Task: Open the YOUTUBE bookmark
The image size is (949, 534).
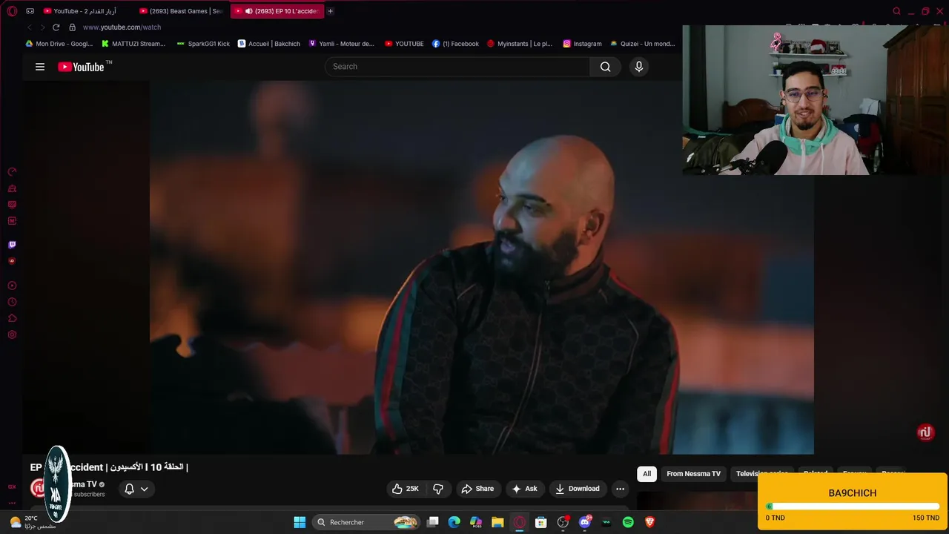Action: (x=404, y=44)
